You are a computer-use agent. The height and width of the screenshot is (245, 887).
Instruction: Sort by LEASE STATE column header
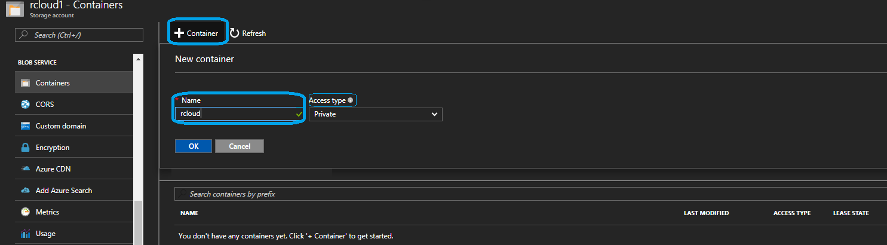[851, 213]
